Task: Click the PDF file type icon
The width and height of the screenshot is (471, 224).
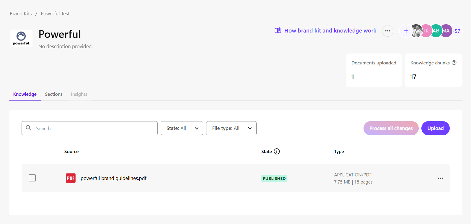Action: tap(71, 178)
